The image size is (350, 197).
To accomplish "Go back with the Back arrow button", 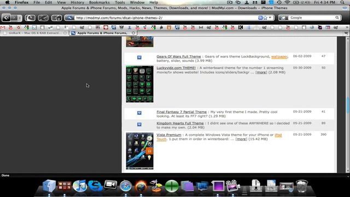I will [x=6, y=18].
